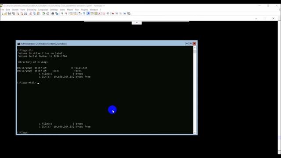Viewport: 281px width, 158px height.
Task: Zoom out using the toolbar magnifier
Action: [x=66, y=14]
